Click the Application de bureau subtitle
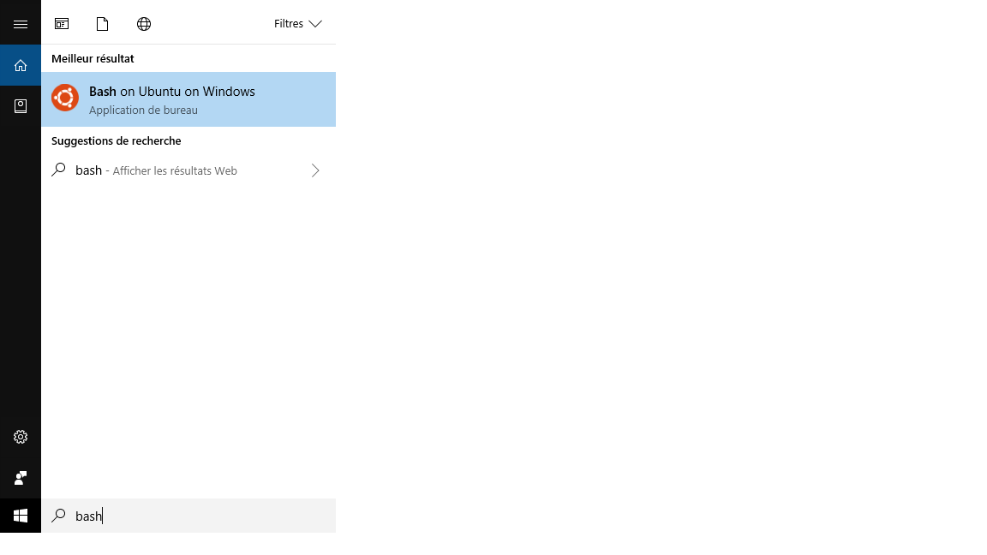 (x=143, y=110)
